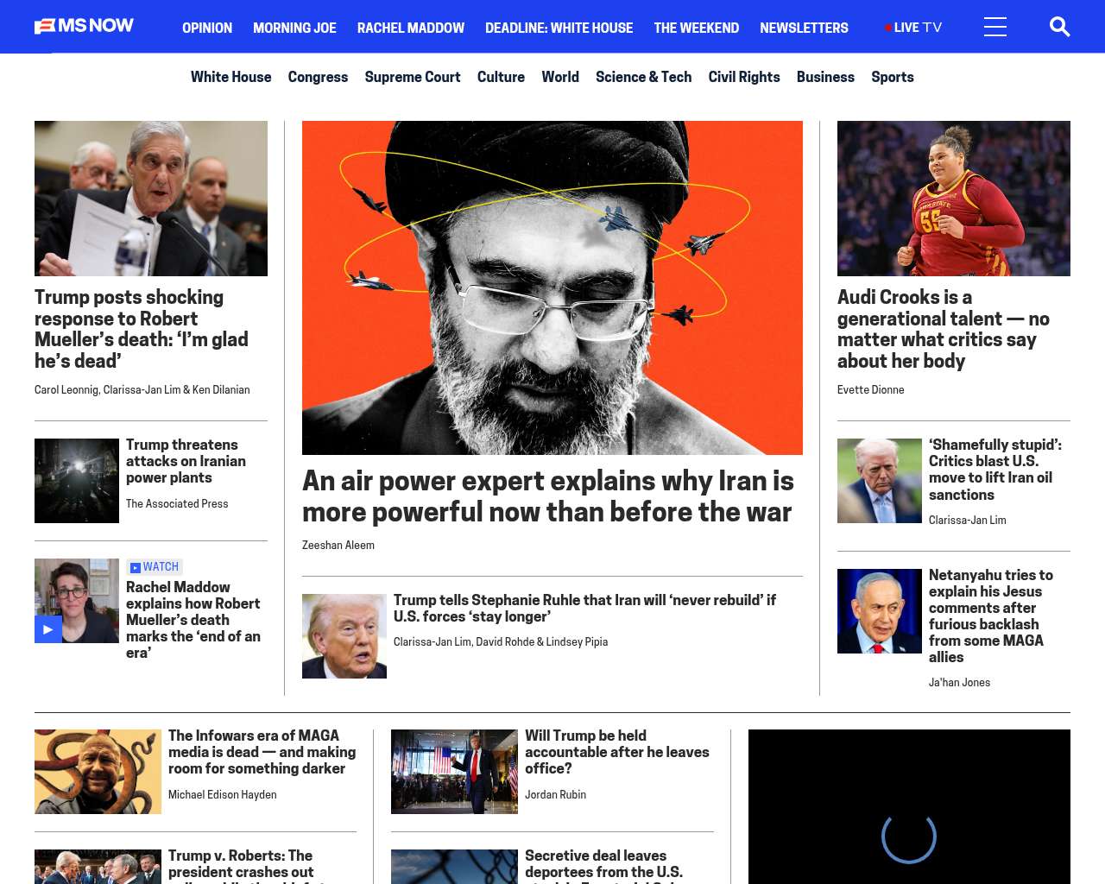View author Ja'han Jones

tap(959, 683)
